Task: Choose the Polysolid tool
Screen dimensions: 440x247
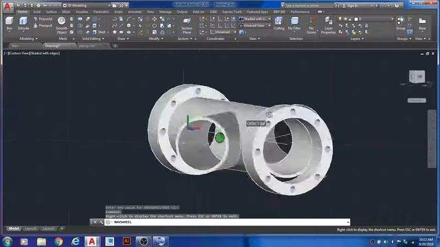Action: click(43, 19)
